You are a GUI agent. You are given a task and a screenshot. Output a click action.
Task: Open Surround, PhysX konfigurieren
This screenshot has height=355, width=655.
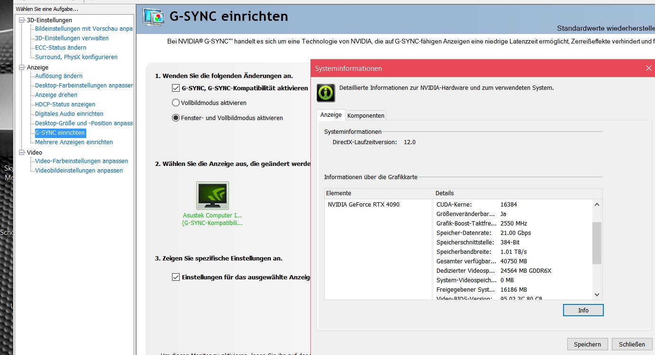click(x=76, y=57)
